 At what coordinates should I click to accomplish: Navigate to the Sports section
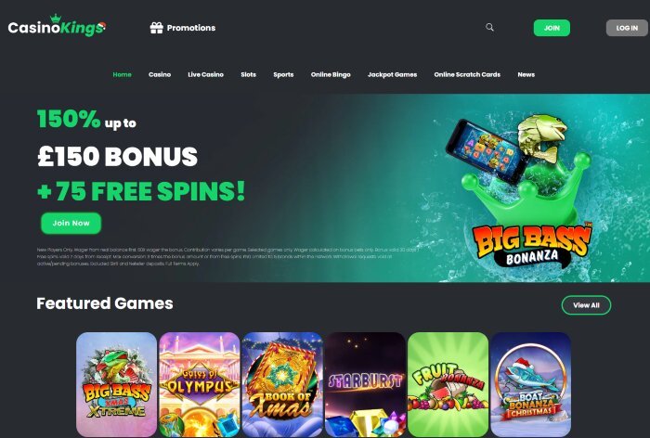click(283, 74)
